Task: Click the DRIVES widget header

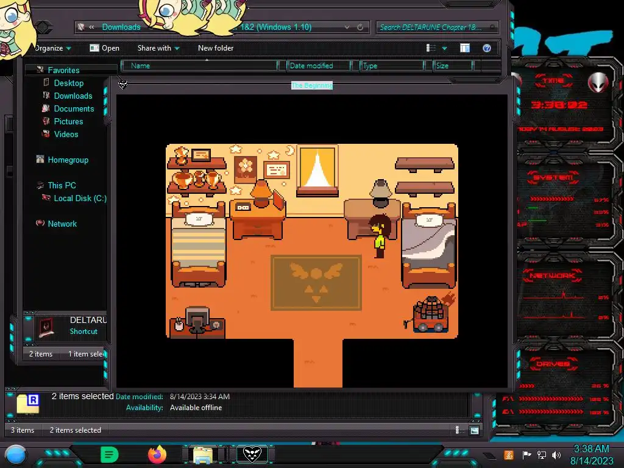Action: 553,364
